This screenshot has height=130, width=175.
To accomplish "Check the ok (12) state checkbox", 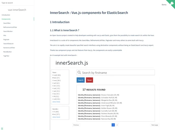I will coord(53,88).
